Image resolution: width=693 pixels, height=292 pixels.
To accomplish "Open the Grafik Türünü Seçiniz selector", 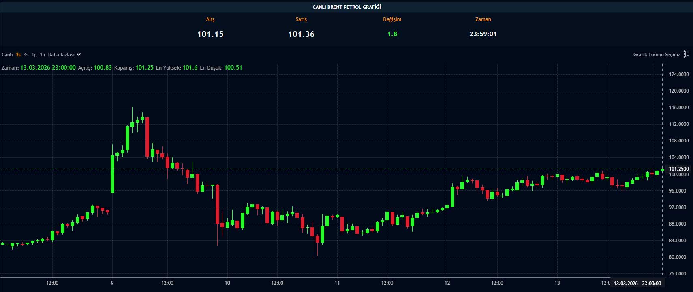I will pyautogui.click(x=657, y=55).
